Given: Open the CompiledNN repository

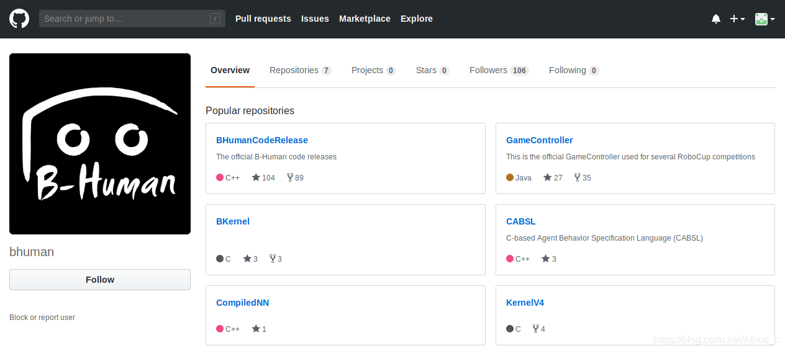Looking at the screenshot, I should (243, 303).
